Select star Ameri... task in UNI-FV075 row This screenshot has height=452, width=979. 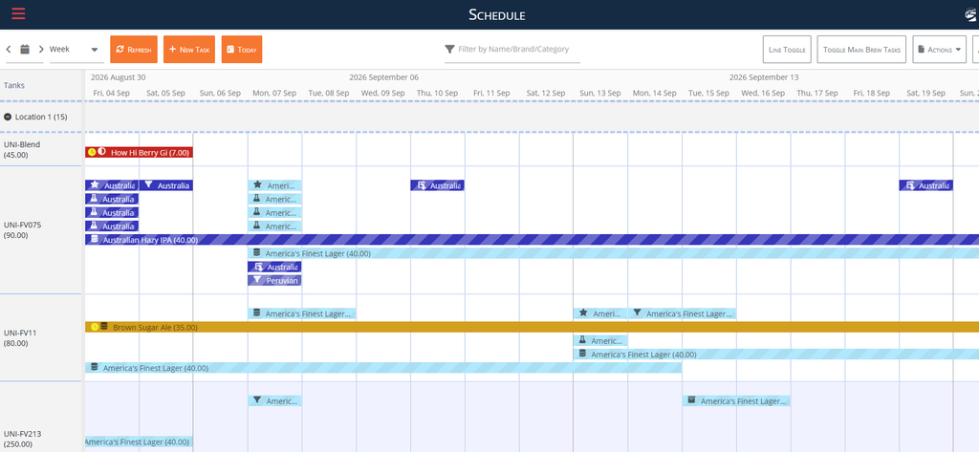pyautogui.click(x=274, y=185)
